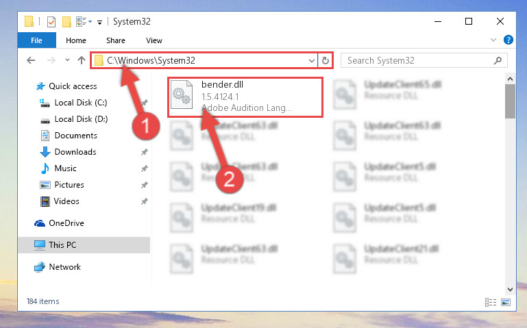The width and height of the screenshot is (527, 328).
Task: Open the File menu
Action: (x=36, y=40)
